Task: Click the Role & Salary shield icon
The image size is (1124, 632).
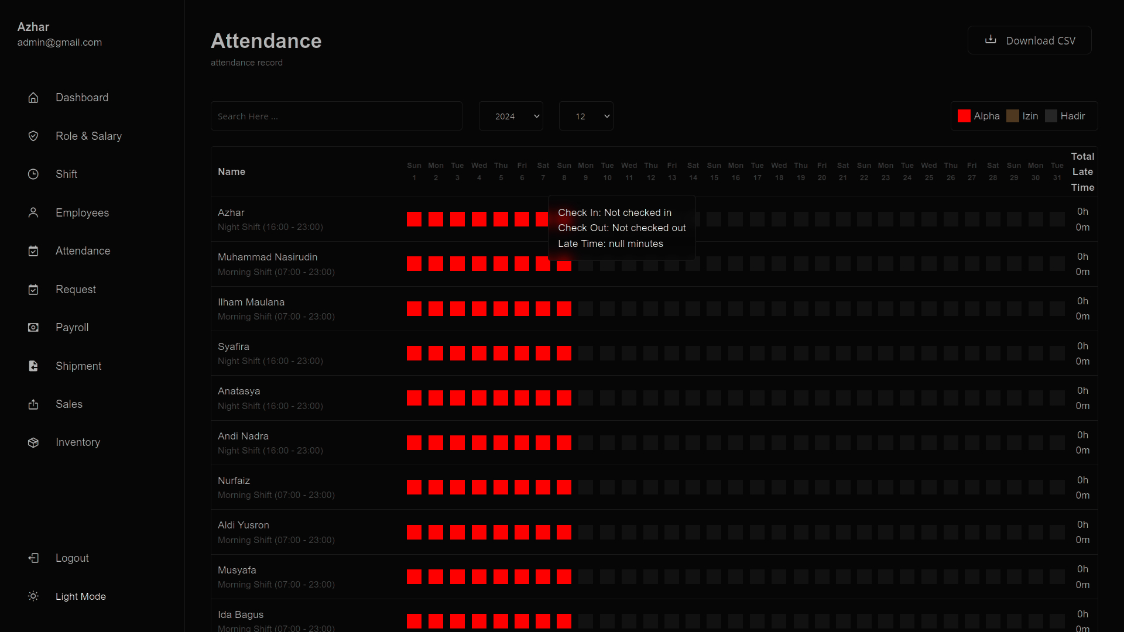Action: click(x=33, y=136)
